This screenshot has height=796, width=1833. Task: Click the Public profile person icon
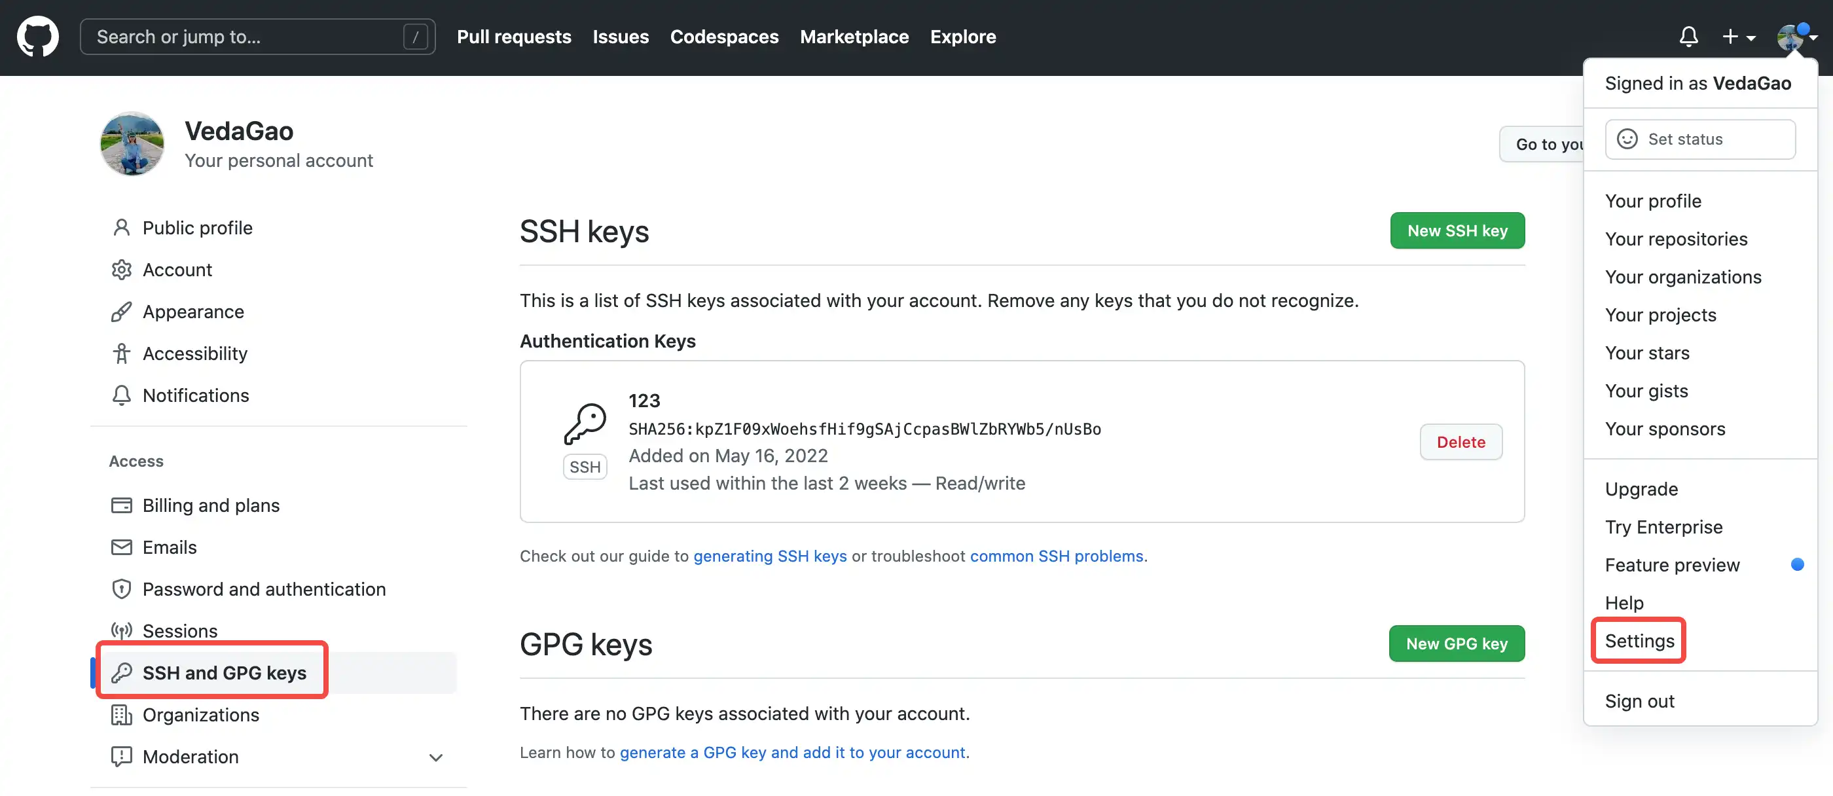tap(122, 228)
